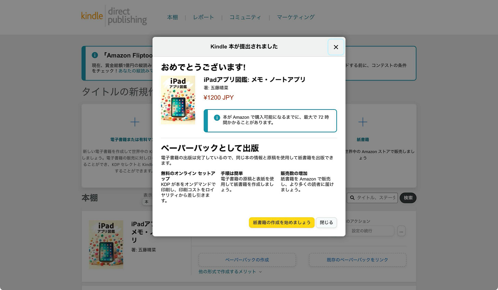Open the 表示 filter dropdown showing 本
The width and height of the screenshot is (498, 290).
pyautogui.click(x=147, y=202)
